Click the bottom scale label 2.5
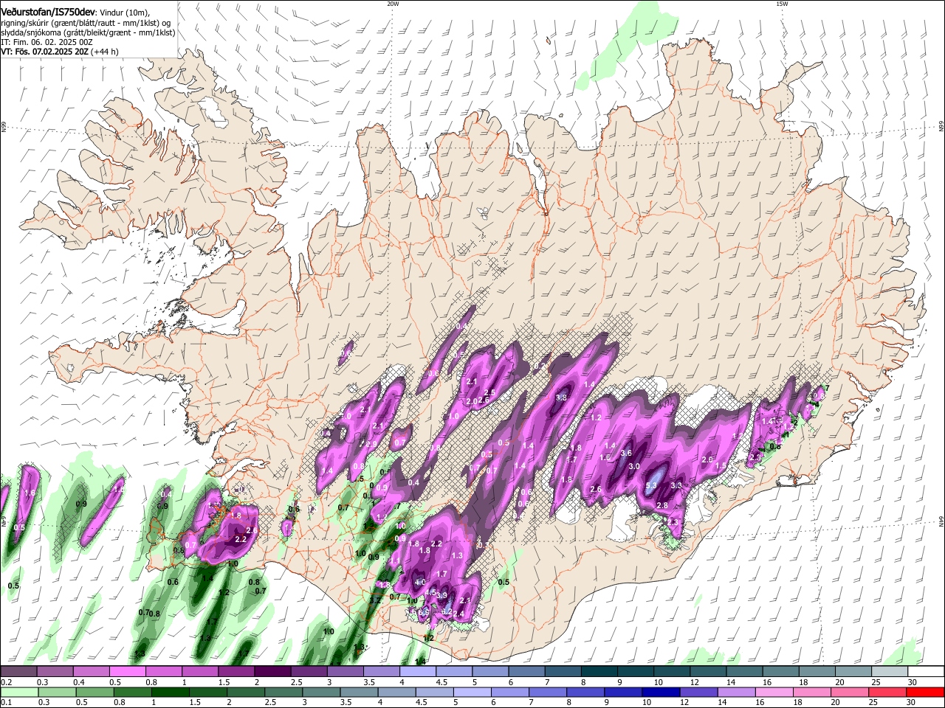Viewport: 945px width, 708px height. 270,702
